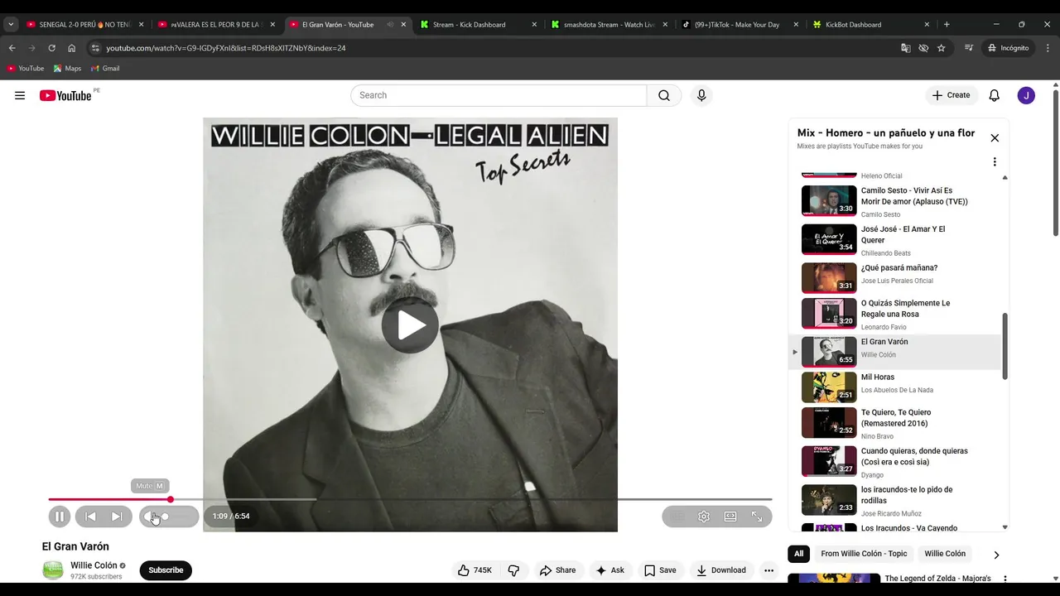1060x596 pixels.
Task: Open the Mix playlist options menu
Action: pos(995,162)
